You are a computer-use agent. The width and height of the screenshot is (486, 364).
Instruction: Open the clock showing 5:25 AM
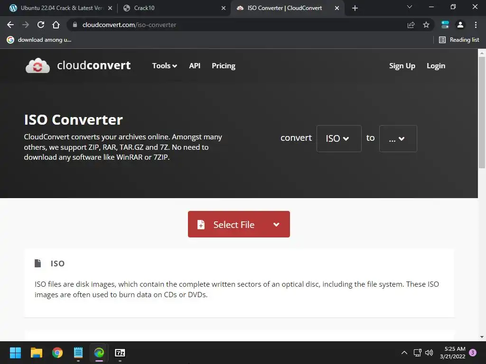pyautogui.click(x=452, y=353)
